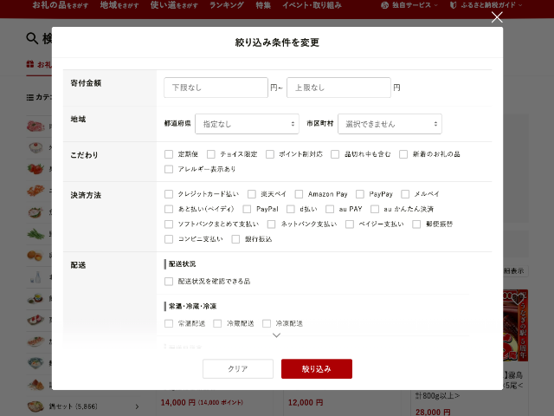Expand the 独自サービス top menu
The height and width of the screenshot is (416, 554).
(409, 5)
